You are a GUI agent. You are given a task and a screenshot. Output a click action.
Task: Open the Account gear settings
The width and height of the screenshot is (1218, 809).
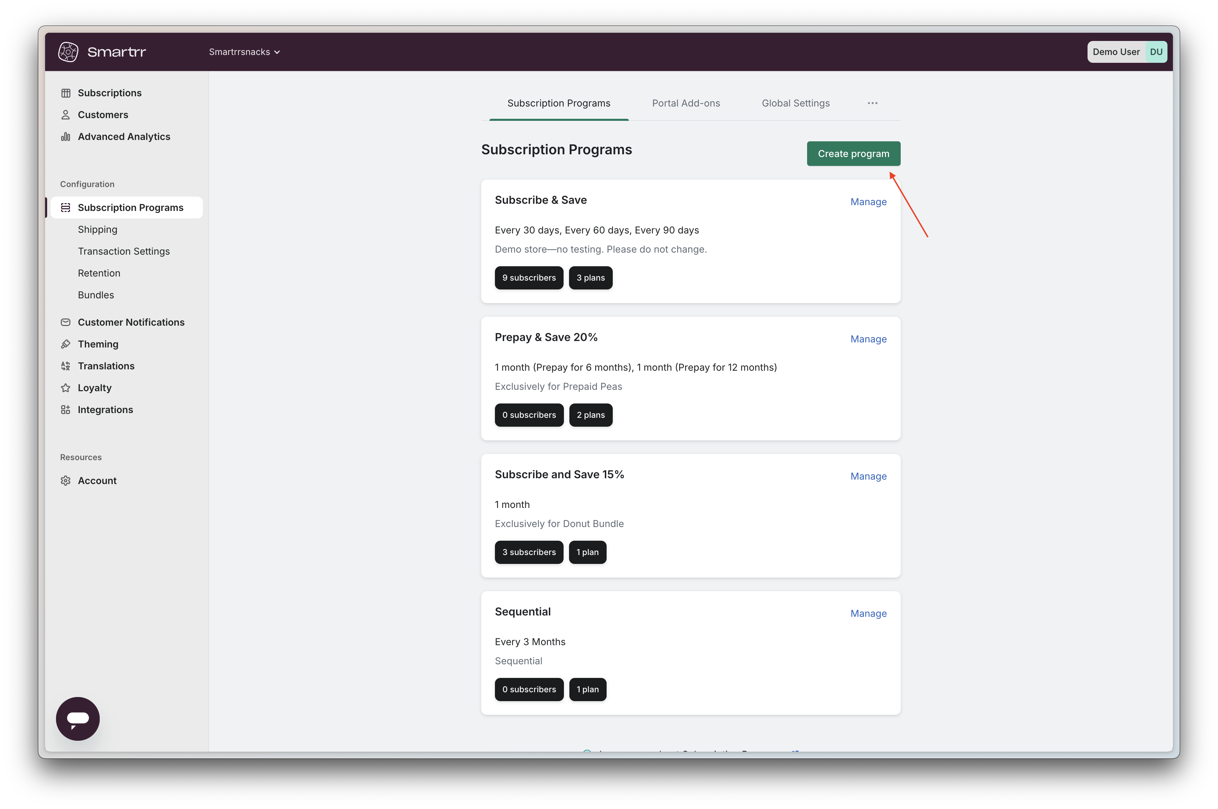[66, 480]
